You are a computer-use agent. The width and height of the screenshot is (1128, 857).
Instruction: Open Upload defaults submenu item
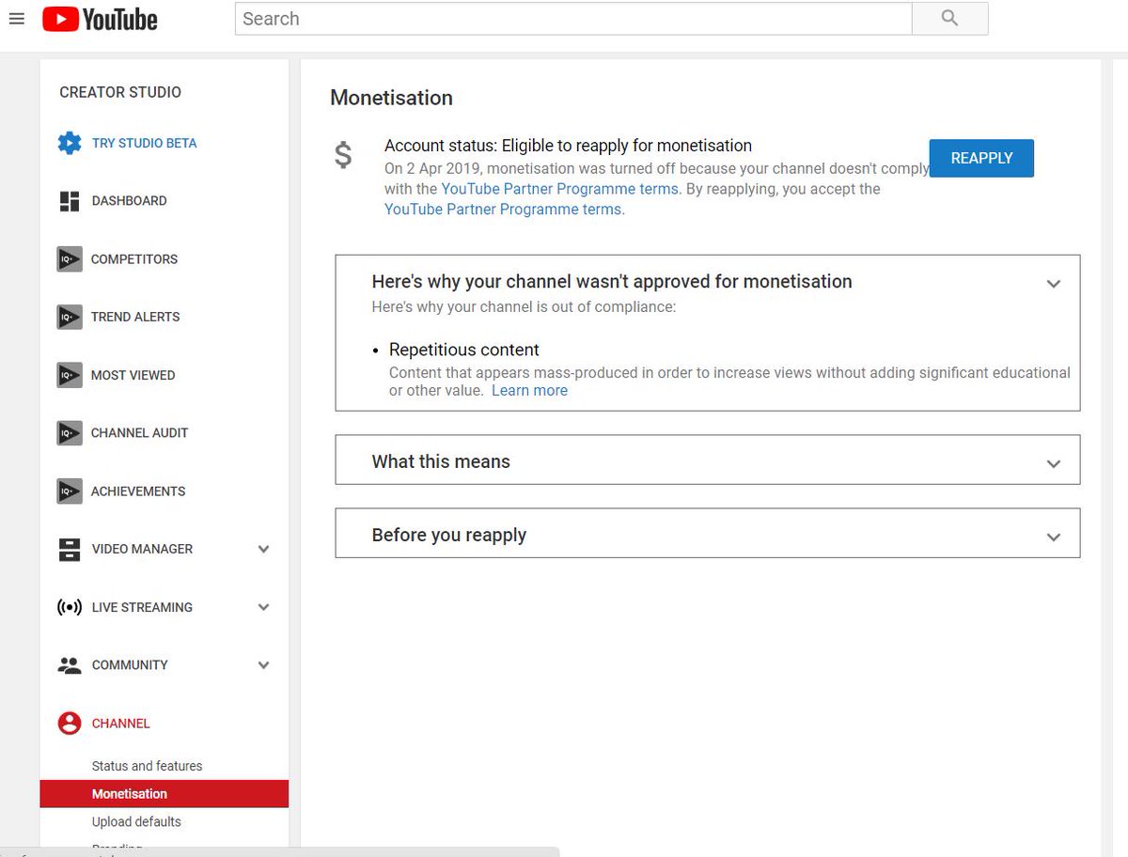point(136,822)
